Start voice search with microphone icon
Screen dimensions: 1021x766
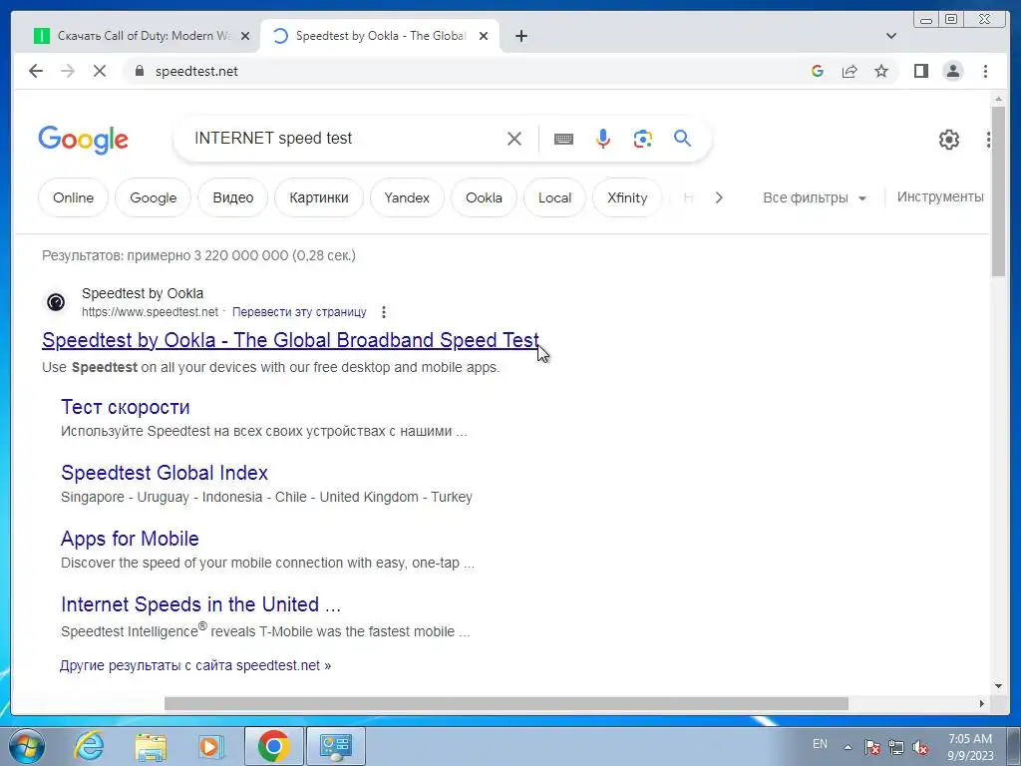pyautogui.click(x=603, y=138)
